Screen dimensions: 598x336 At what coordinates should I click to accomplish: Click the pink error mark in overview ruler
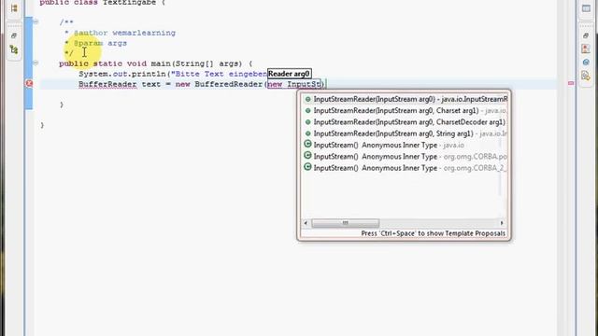(x=571, y=83)
